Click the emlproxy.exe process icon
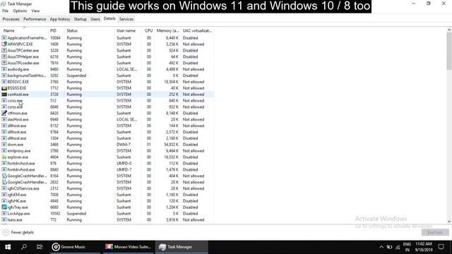The image size is (452, 254). click(x=4, y=151)
